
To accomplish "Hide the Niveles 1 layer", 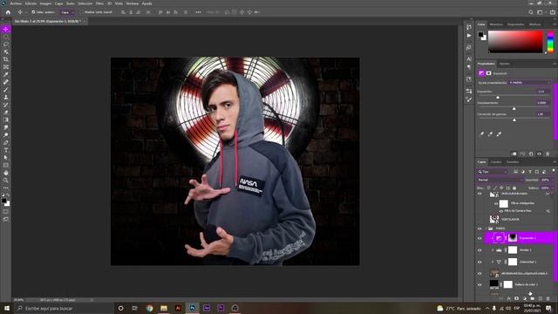I will coord(480,250).
